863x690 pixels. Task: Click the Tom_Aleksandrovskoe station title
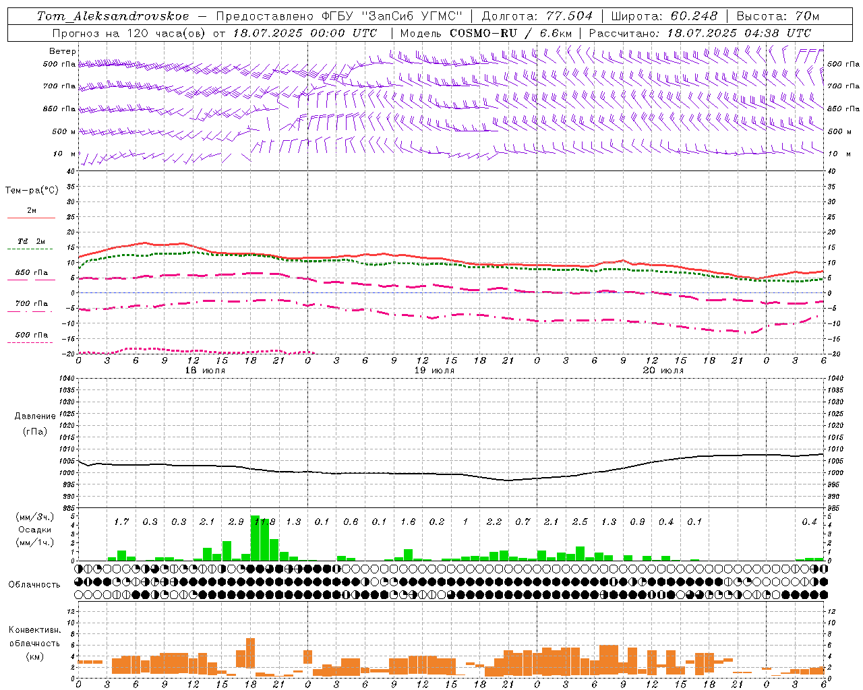[x=113, y=16]
